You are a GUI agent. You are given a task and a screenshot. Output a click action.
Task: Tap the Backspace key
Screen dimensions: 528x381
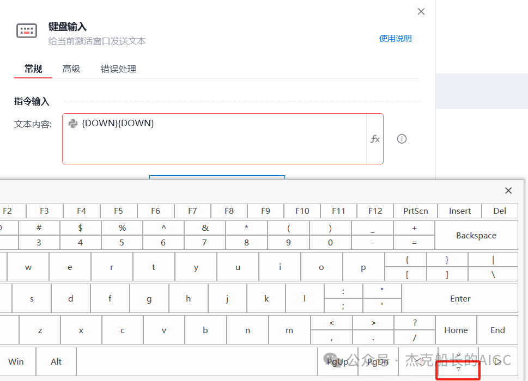(x=476, y=235)
